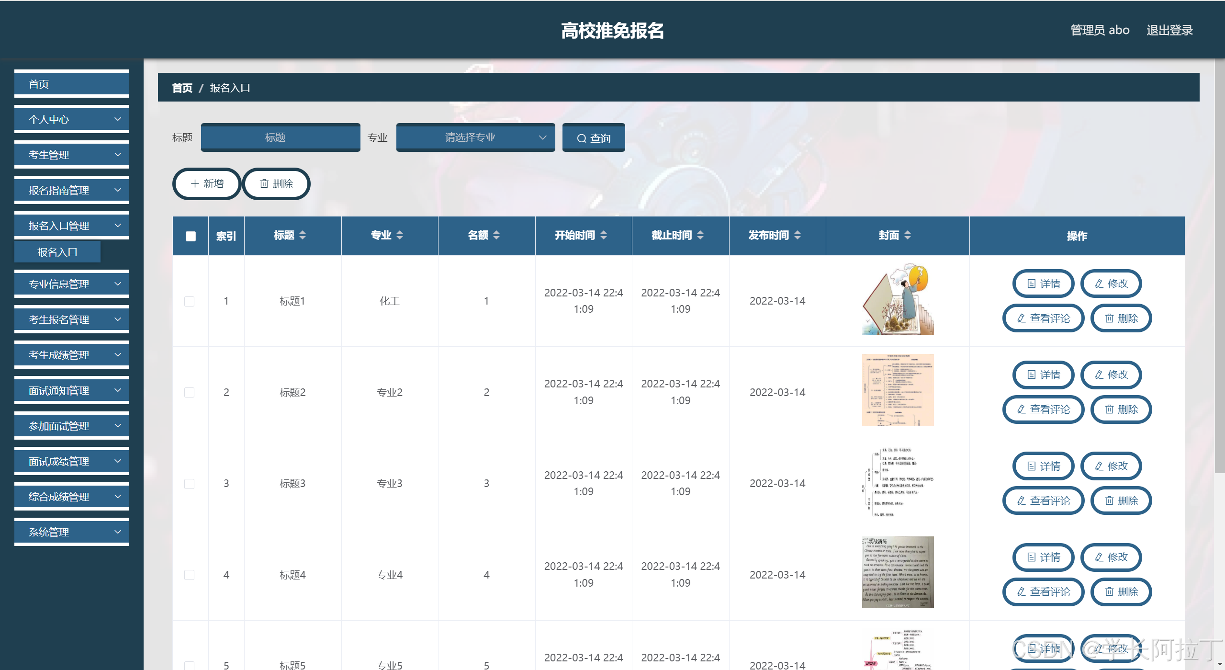Sort table by 名额 column arrows
Image resolution: width=1225 pixels, height=670 pixels.
[496, 235]
